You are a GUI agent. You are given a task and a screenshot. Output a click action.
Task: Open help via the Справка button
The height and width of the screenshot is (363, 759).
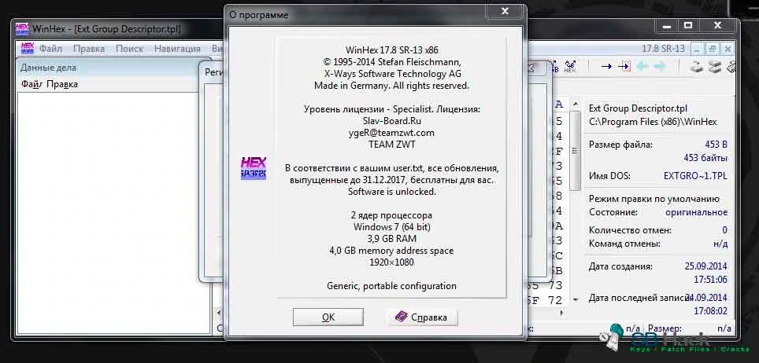(x=422, y=317)
